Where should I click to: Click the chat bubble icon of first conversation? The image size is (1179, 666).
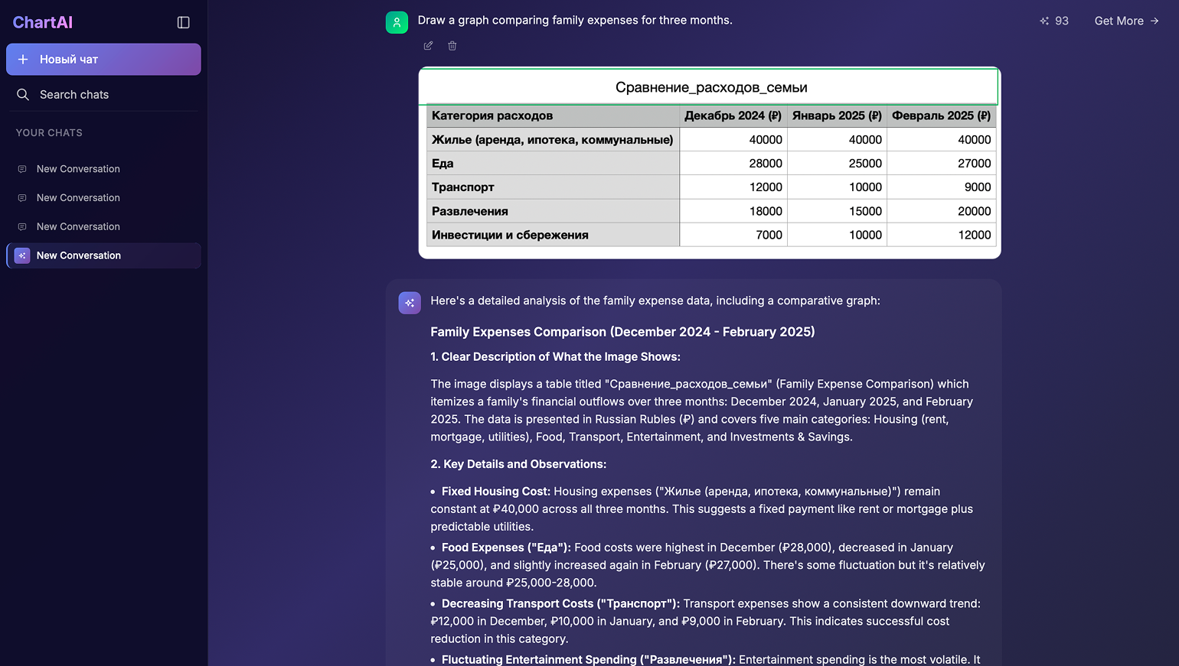22,169
